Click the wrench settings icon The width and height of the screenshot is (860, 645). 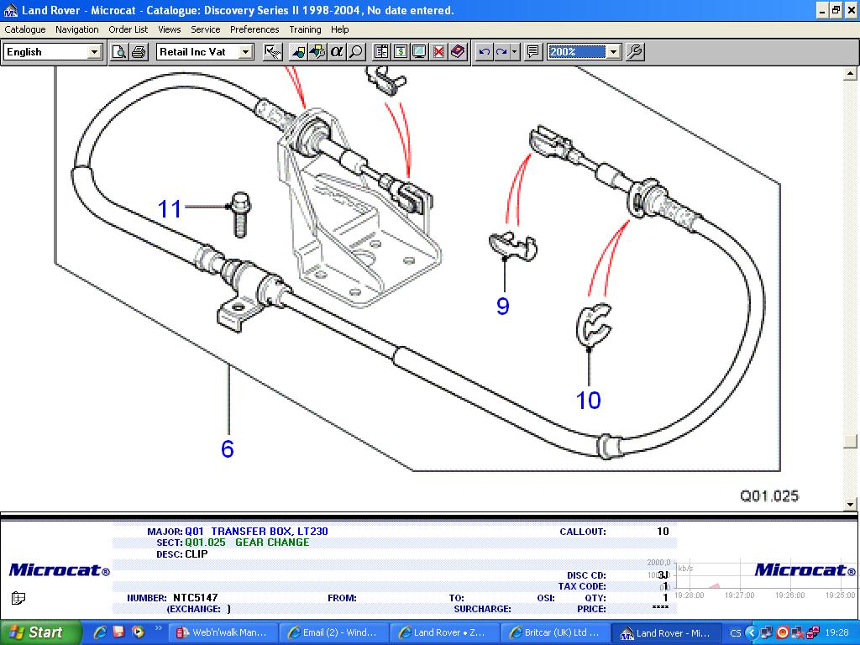(x=635, y=52)
